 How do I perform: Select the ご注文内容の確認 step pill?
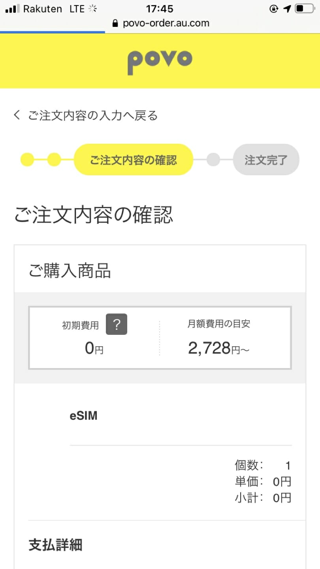click(x=134, y=160)
